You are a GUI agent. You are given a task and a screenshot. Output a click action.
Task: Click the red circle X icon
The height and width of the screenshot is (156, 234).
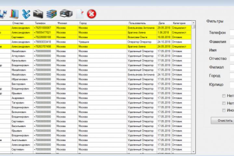(91, 14)
